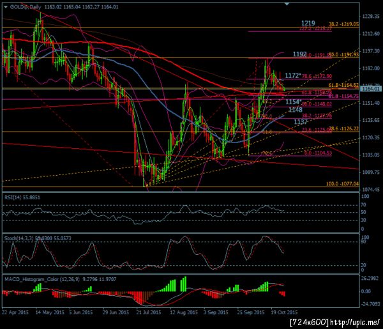Select the Fibonacci label 100.0 -1077.04
This screenshot has height=329, width=383.
342,183
